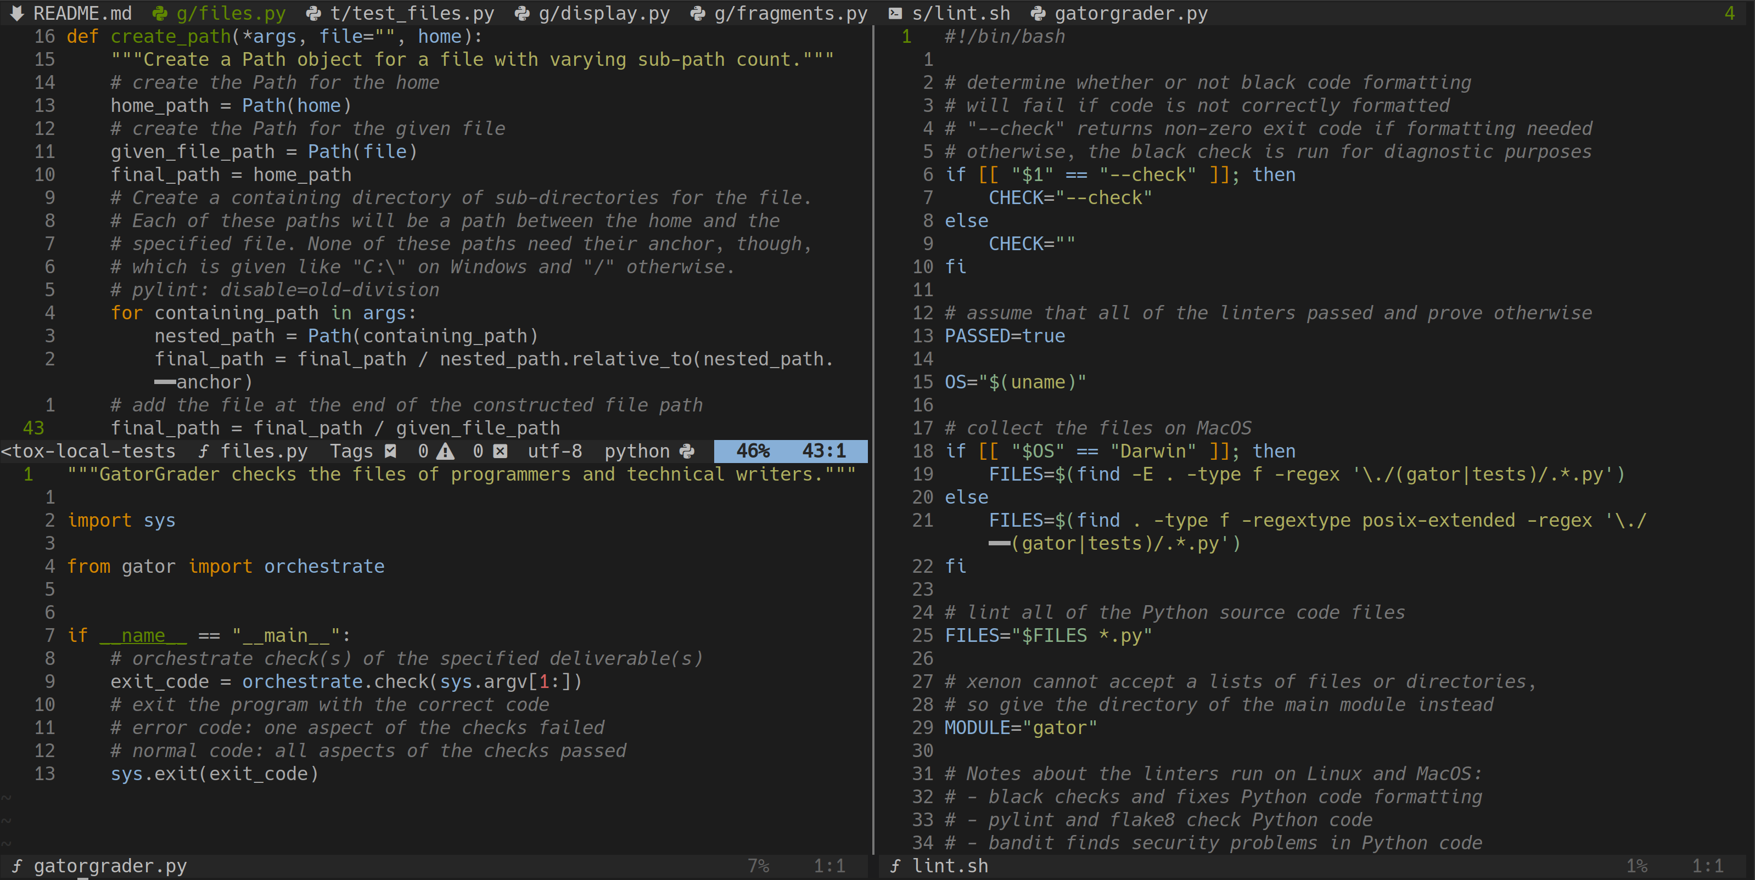Select the g/fragments.py tab
Image resolution: width=1755 pixels, height=880 pixels.
tap(790, 13)
